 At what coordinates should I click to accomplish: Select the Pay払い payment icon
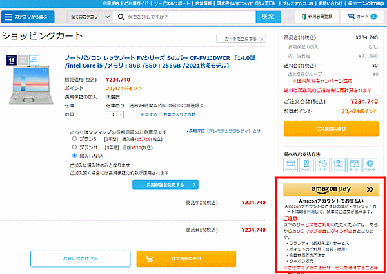pos(306,165)
